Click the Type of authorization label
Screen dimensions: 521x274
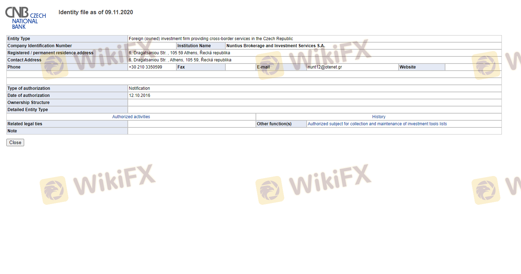click(29, 88)
